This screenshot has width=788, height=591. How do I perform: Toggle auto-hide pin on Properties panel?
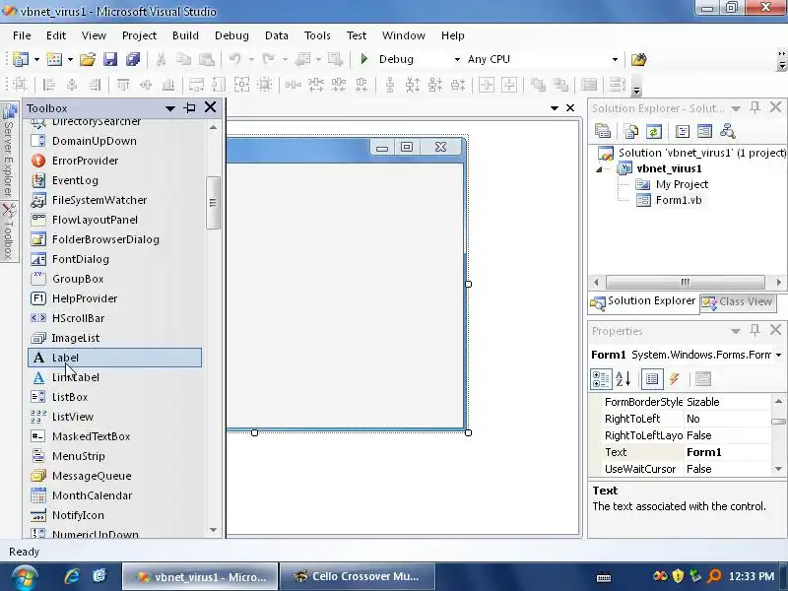pyautogui.click(x=755, y=330)
